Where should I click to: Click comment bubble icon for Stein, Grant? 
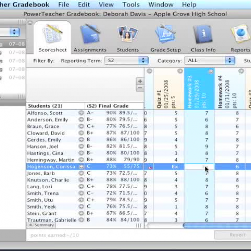click(x=81, y=213)
